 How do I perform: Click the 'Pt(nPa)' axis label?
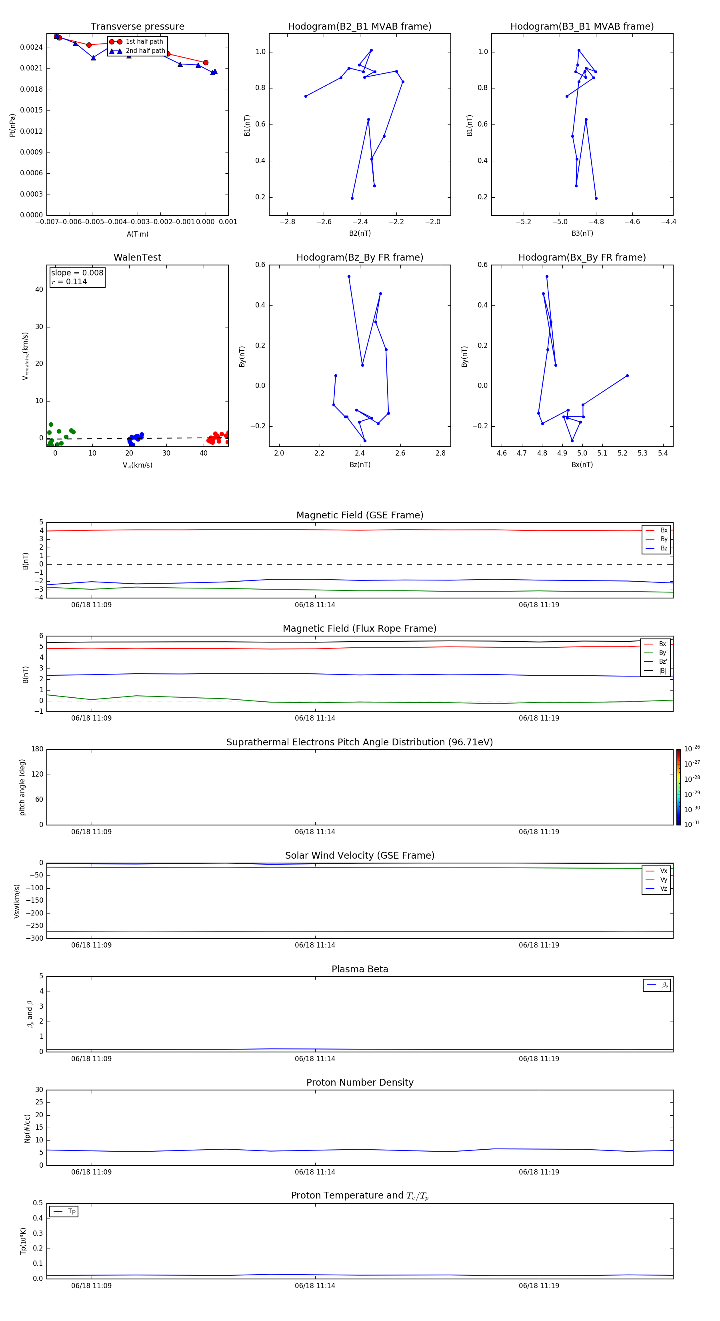tap(12, 124)
